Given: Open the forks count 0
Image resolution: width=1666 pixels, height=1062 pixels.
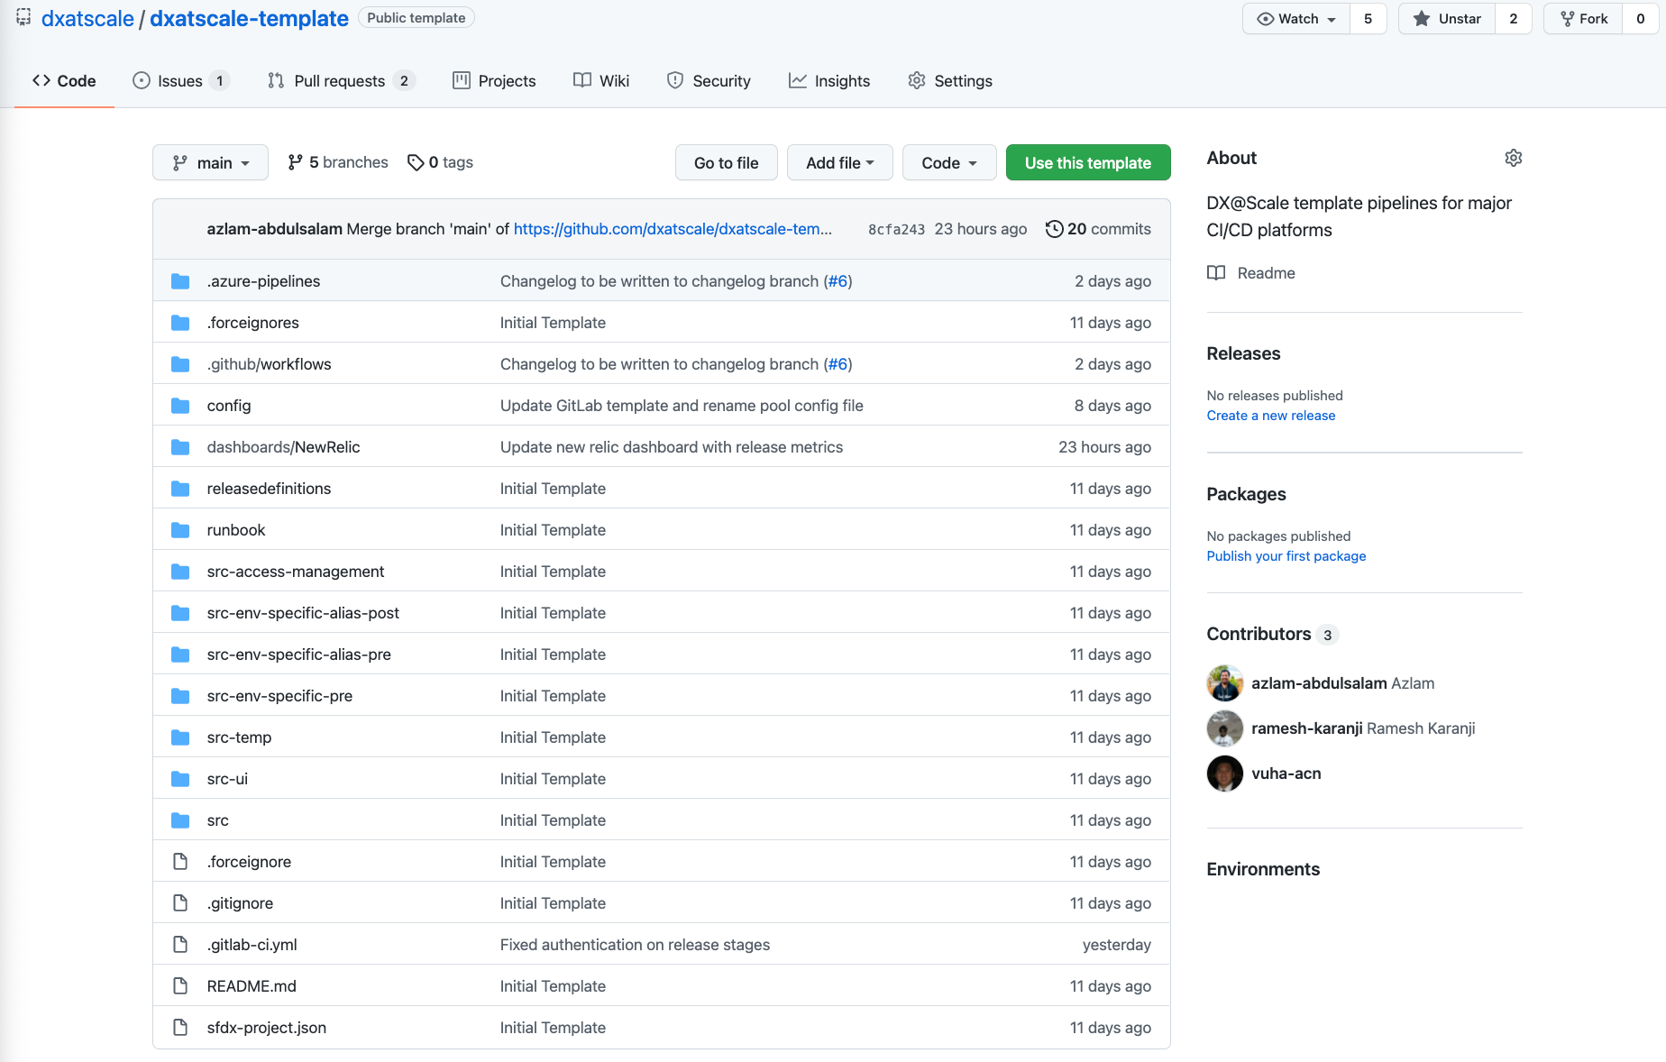Looking at the screenshot, I should click(1640, 18).
